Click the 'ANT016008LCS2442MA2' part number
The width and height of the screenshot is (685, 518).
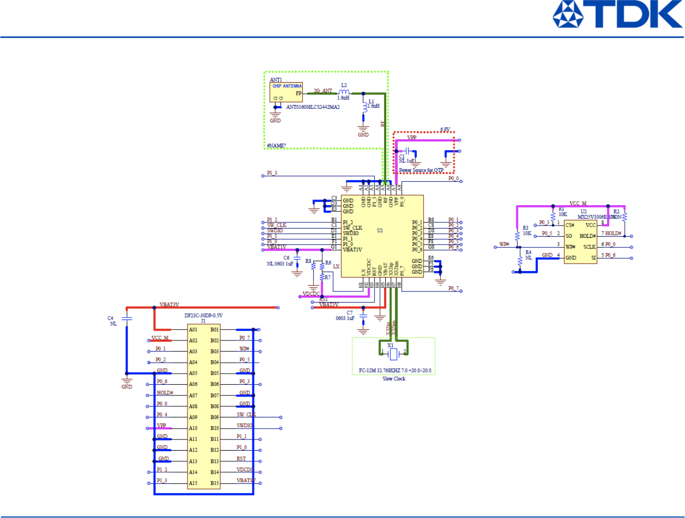(313, 107)
